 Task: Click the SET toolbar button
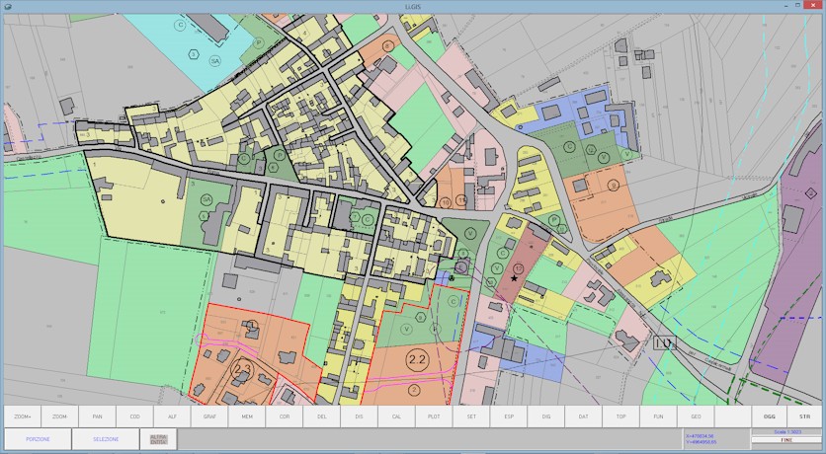471,416
